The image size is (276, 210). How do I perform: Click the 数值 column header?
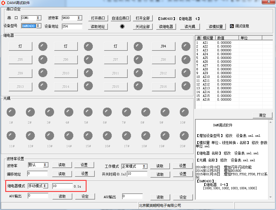coord(227,38)
